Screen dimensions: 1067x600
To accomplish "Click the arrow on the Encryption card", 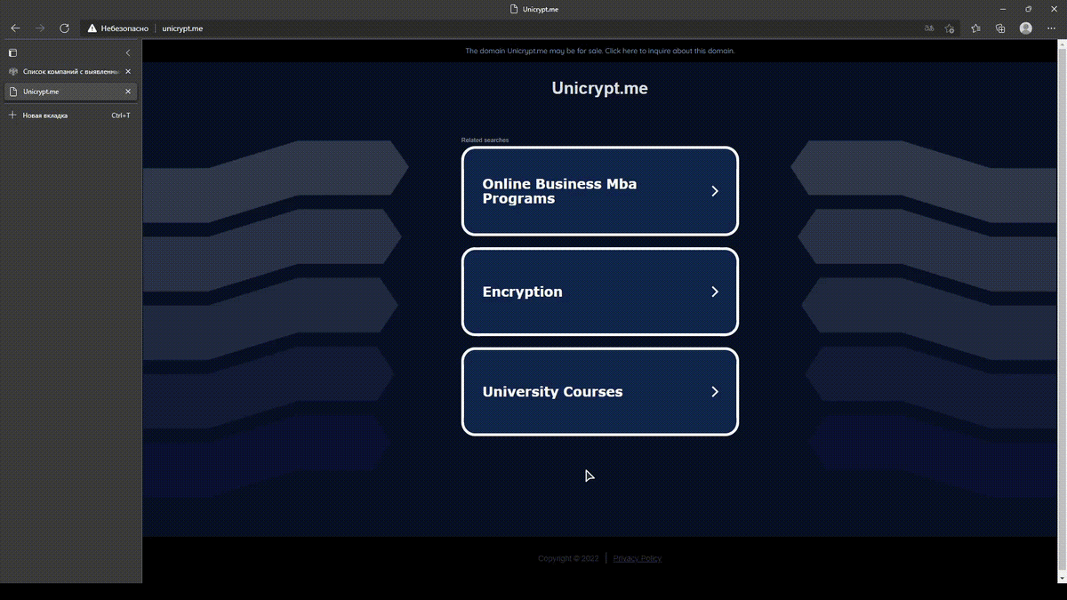I will pos(715,292).
